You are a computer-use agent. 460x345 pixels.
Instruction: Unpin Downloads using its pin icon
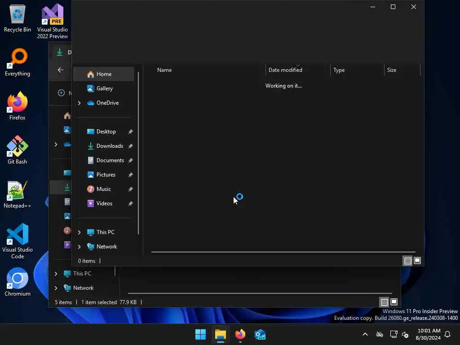(131, 146)
